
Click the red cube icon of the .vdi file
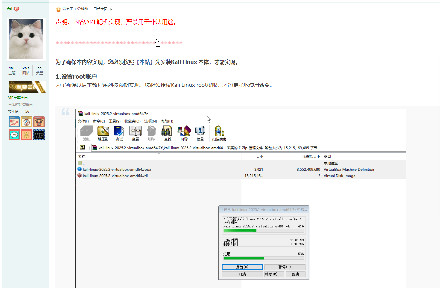pos(80,176)
